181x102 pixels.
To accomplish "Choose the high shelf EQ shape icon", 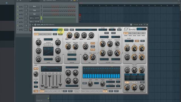I will point(135,82).
